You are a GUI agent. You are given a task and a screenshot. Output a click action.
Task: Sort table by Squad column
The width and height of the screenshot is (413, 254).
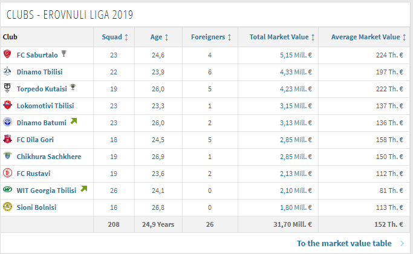(114, 37)
